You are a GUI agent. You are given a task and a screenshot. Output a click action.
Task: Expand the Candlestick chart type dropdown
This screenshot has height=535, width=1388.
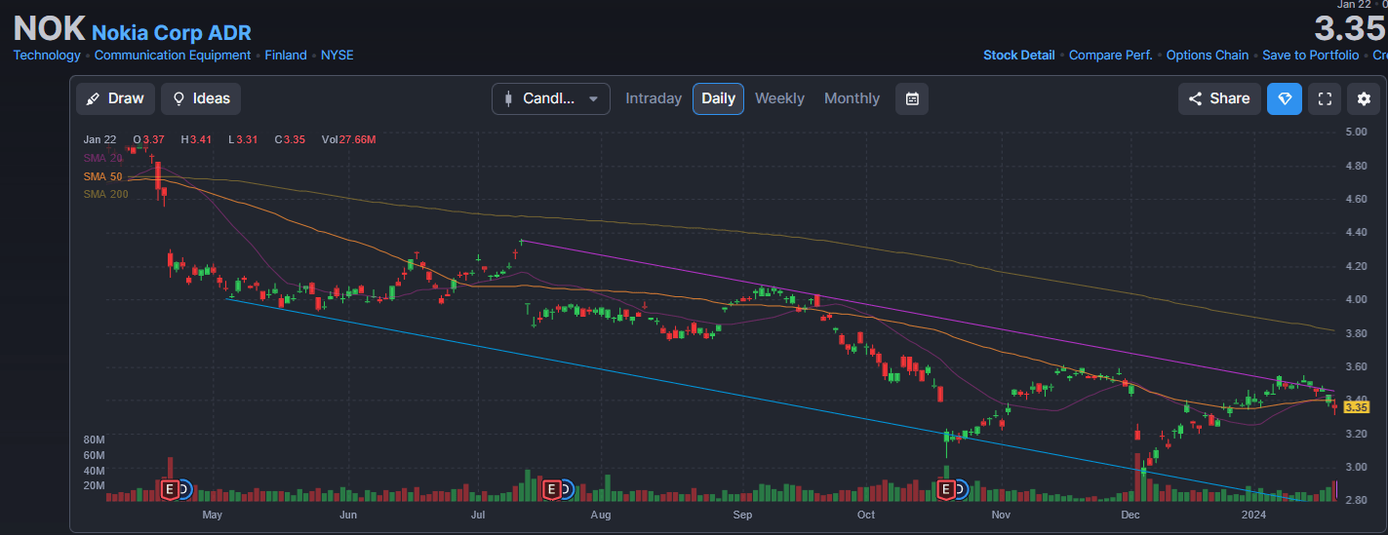(551, 98)
